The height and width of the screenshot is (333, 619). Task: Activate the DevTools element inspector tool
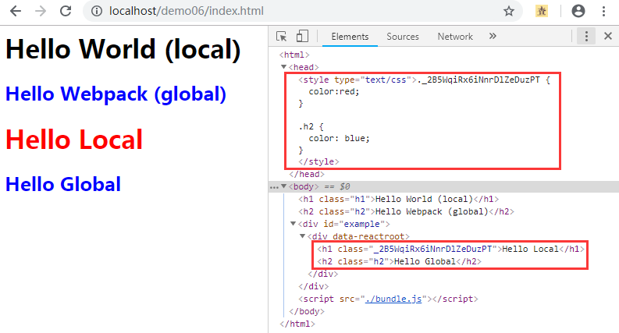click(x=282, y=37)
